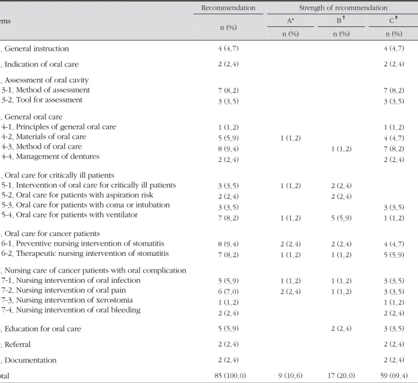Click the 'Recommendation' column header
418x383 pixels.
(228, 8)
